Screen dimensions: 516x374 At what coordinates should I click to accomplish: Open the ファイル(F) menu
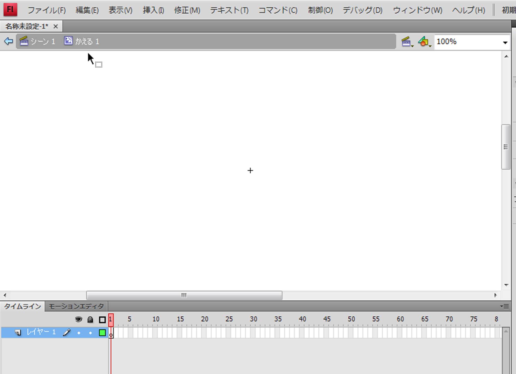click(47, 10)
